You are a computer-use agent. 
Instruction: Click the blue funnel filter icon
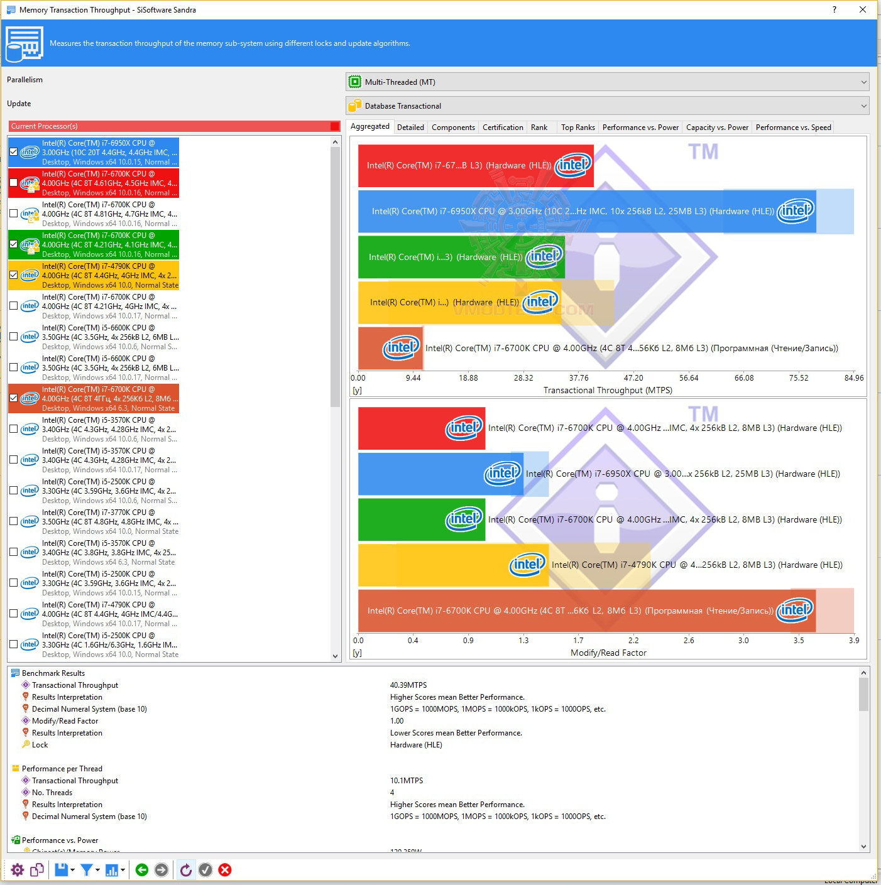87,870
